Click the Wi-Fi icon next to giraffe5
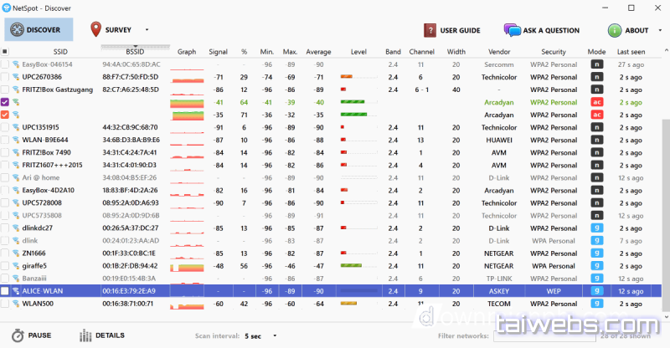 pyautogui.click(x=15, y=265)
